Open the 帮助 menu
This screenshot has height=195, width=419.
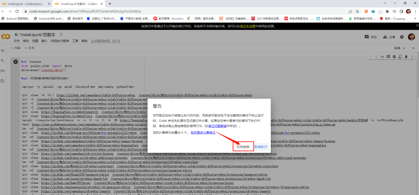[x=85, y=41]
